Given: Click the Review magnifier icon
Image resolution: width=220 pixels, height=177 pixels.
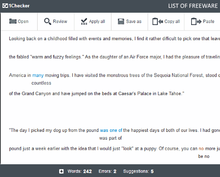Looking at the screenshot, I should coord(47,22).
